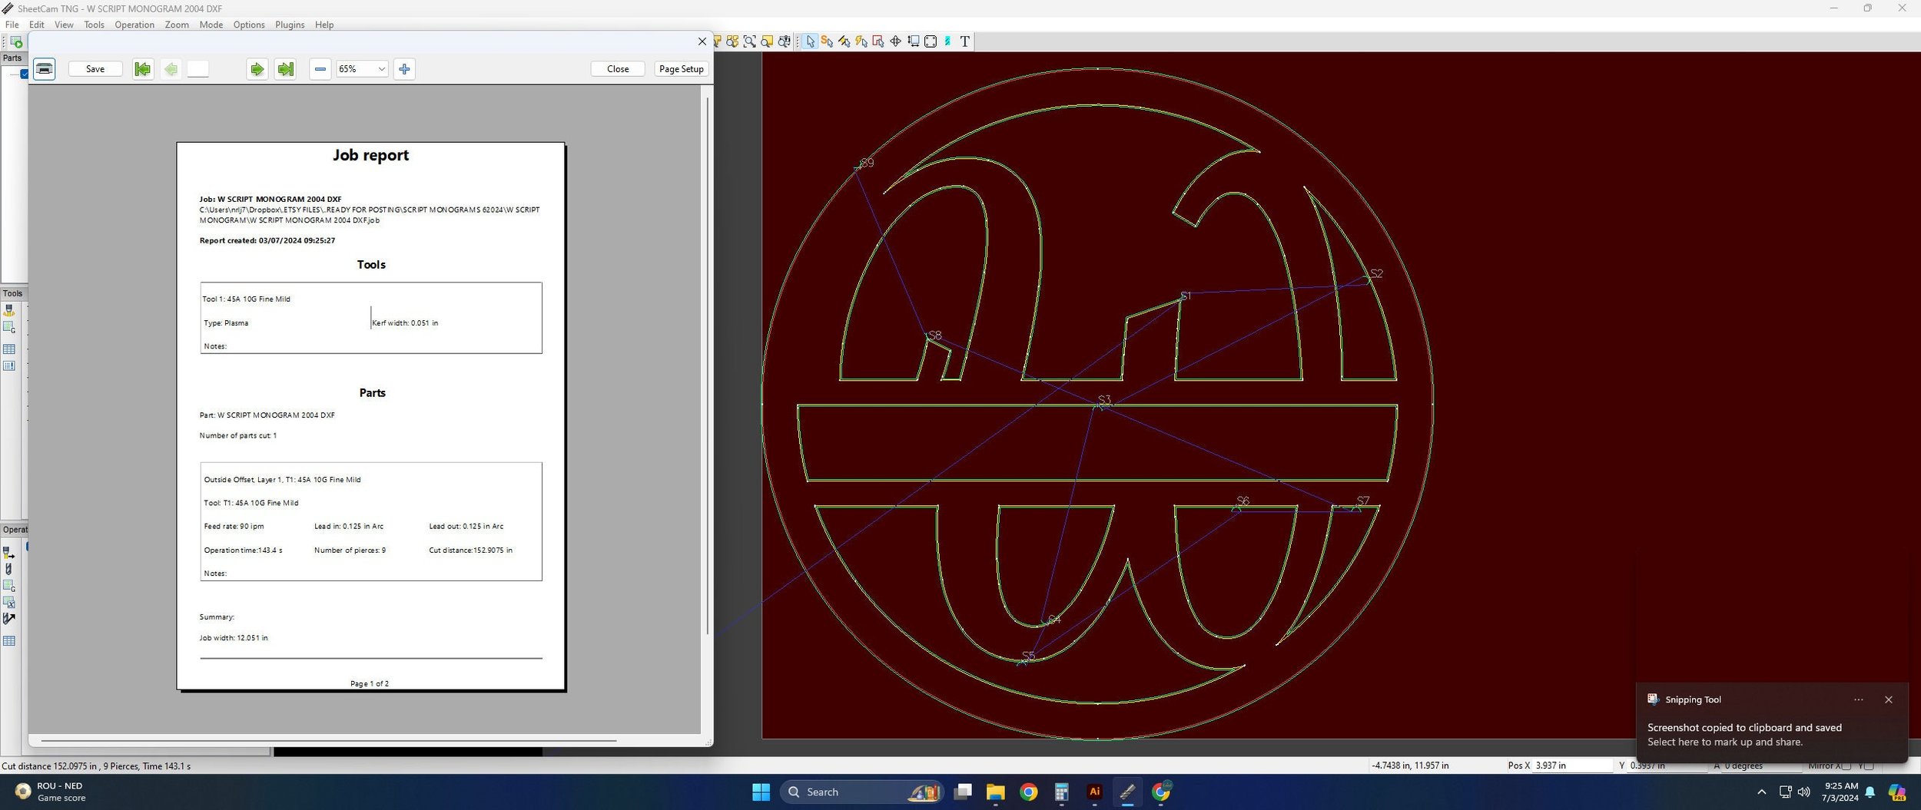Open the Help menu
This screenshot has height=810, width=1921.
pyautogui.click(x=324, y=25)
